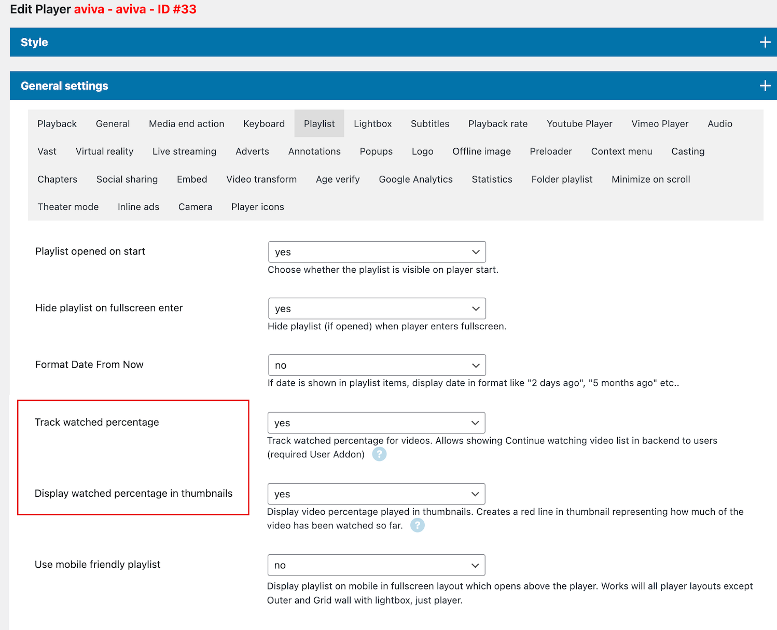777x630 pixels.
Task: Expand General settings plus icon
Action: point(765,86)
